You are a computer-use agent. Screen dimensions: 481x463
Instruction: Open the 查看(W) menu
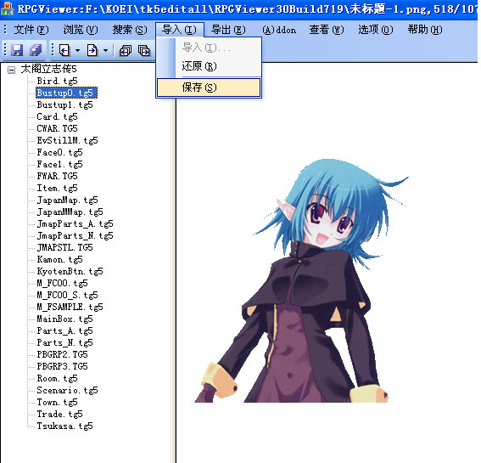pyautogui.click(x=327, y=30)
